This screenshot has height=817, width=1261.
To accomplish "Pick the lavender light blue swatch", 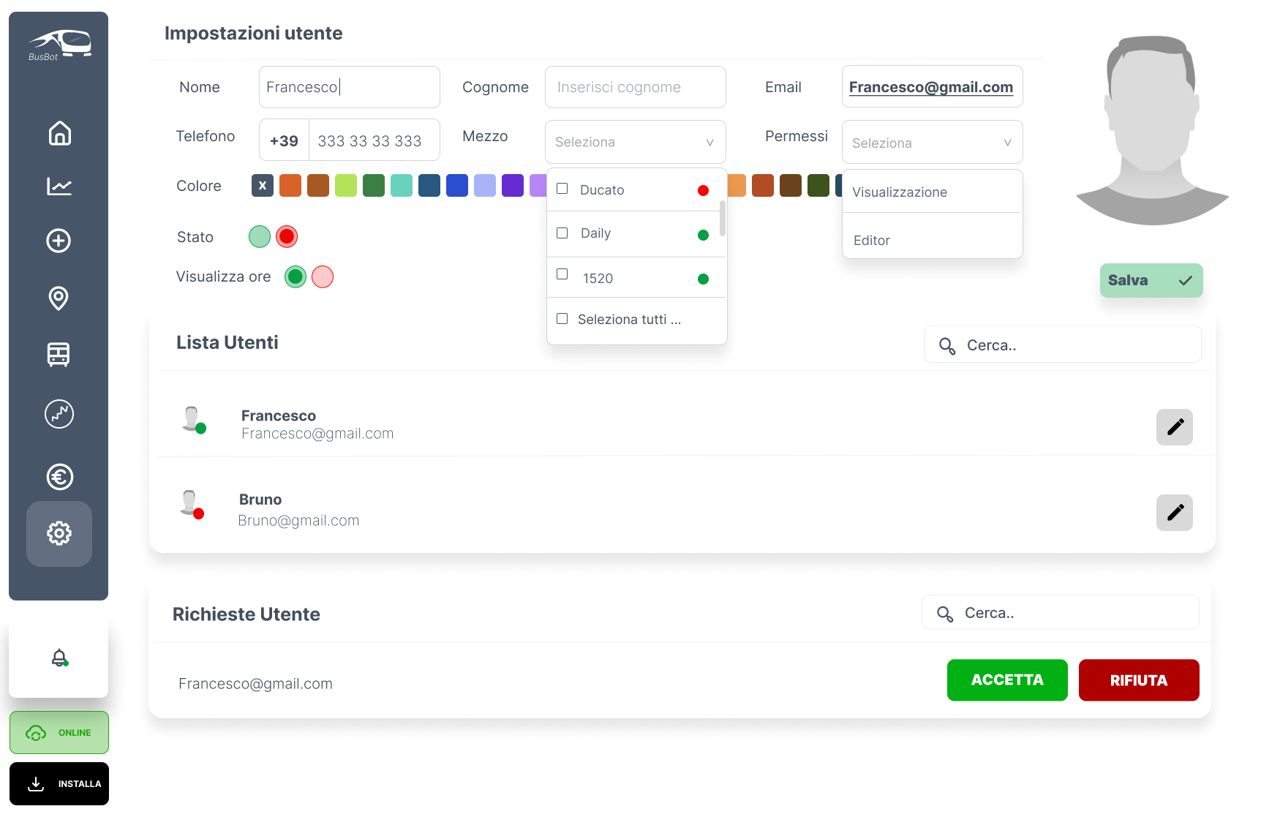I will tap(485, 186).
